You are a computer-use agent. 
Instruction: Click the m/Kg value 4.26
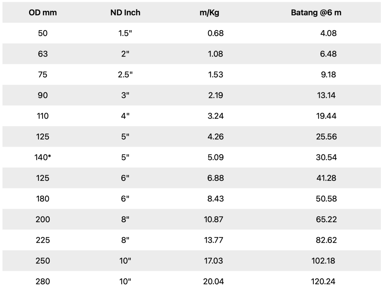click(x=215, y=137)
